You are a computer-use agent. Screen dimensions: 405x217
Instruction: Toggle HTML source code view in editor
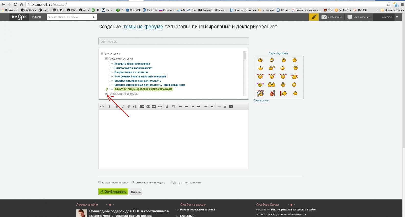(102, 107)
